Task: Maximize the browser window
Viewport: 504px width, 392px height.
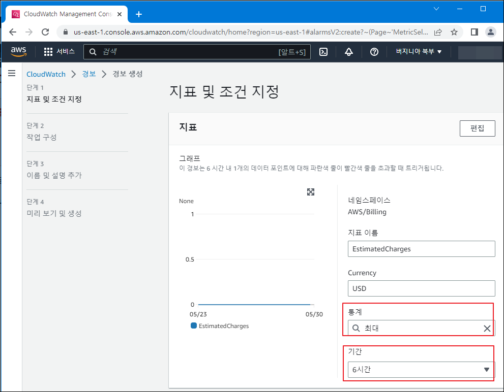Action: [x=483, y=9]
